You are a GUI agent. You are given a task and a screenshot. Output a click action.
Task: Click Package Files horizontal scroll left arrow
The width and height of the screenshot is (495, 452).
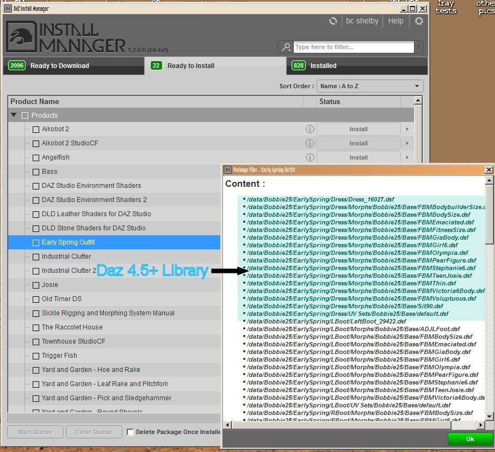[228, 425]
